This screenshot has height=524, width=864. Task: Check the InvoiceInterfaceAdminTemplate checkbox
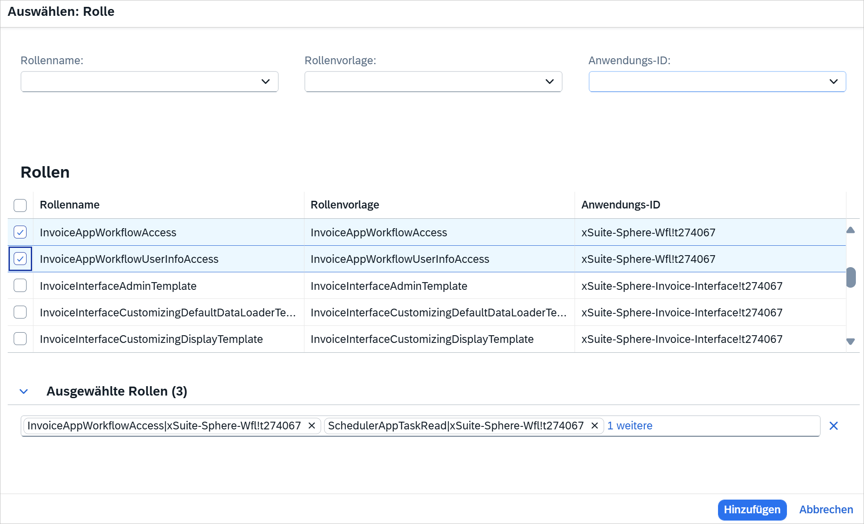tap(20, 286)
